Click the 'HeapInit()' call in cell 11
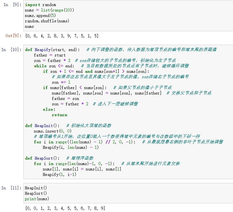 click(x=36, y=188)
